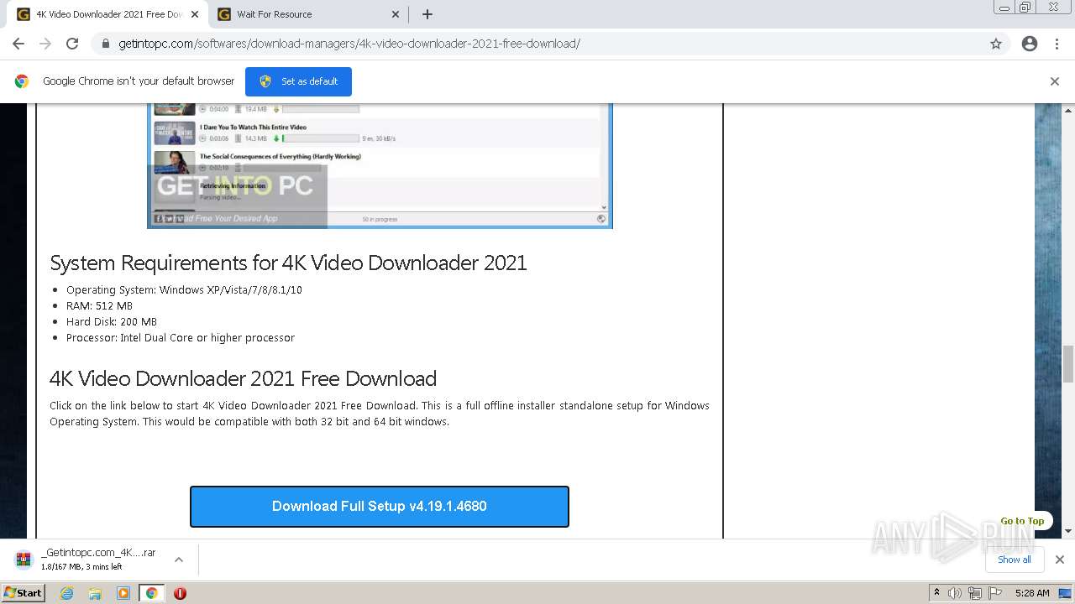The image size is (1075, 604).
Task: View site information lock icon
Action: coord(106,44)
